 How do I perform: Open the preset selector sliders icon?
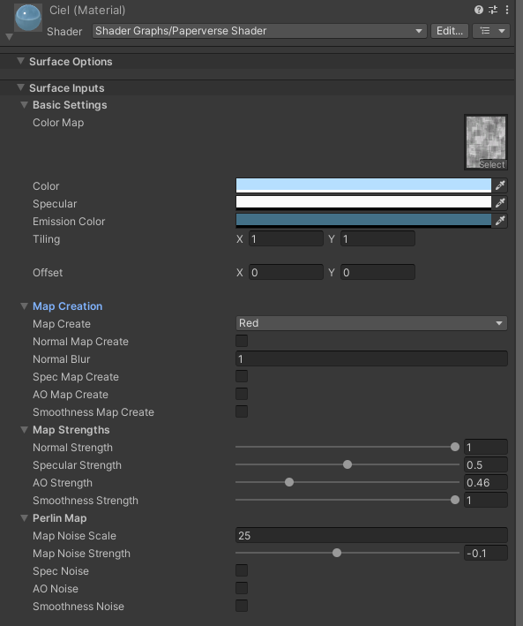493,10
